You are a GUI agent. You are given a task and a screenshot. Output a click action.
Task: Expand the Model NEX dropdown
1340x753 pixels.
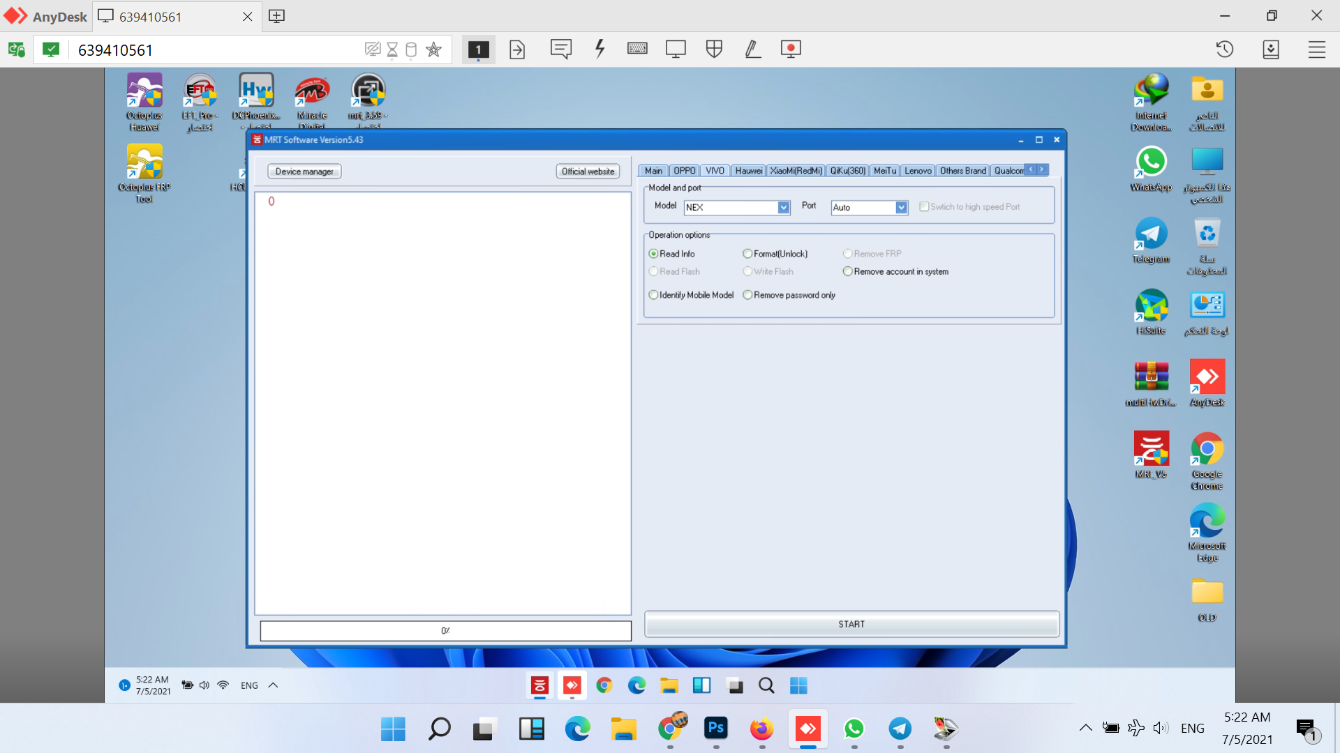[x=784, y=208]
